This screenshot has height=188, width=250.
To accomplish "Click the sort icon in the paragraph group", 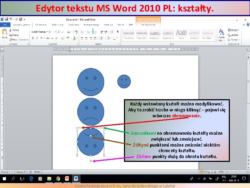I will (x=111, y=32).
